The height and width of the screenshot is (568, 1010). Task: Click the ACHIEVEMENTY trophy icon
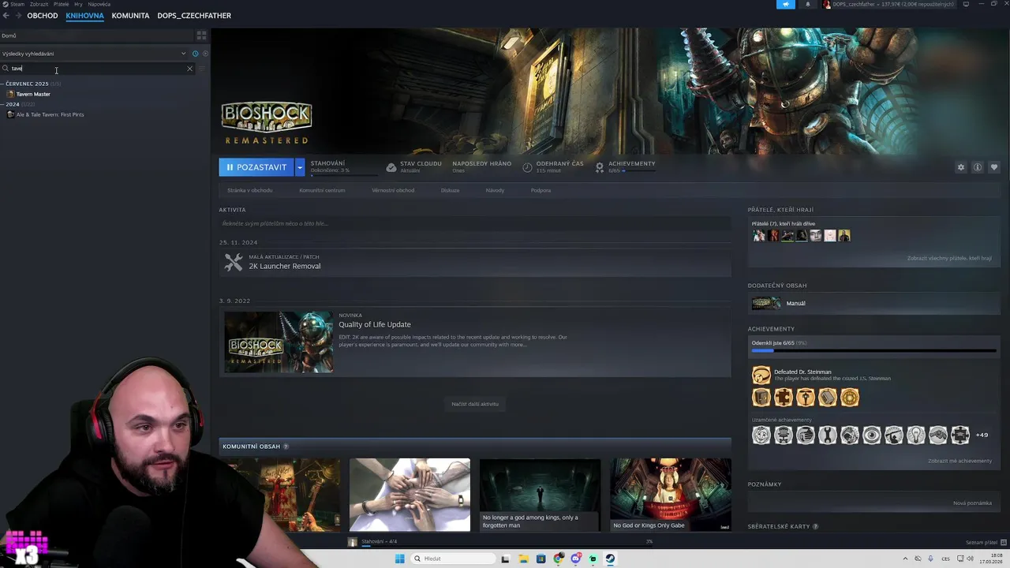600,167
